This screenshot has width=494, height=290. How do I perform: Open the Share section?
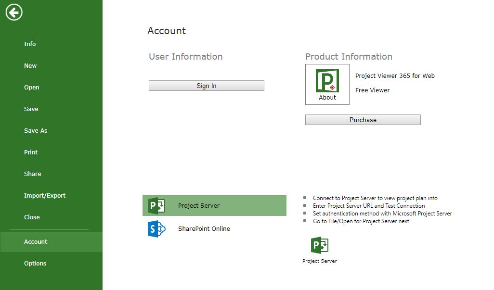click(x=32, y=174)
